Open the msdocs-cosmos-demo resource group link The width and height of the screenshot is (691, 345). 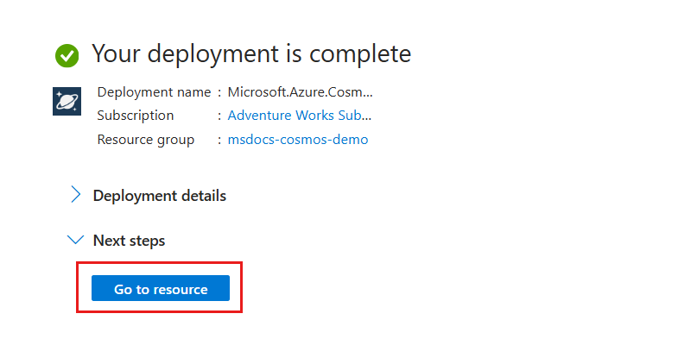click(x=298, y=140)
